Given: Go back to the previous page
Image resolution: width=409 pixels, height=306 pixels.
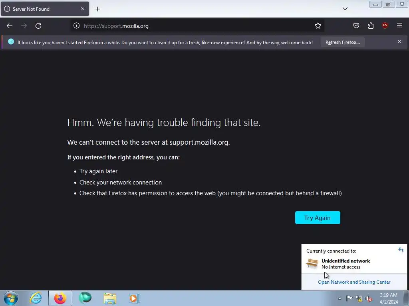Looking at the screenshot, I should (x=10, y=26).
